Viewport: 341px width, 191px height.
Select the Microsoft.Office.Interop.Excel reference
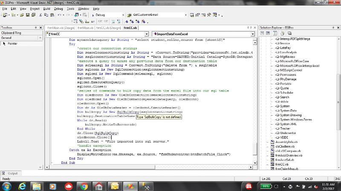click(300, 66)
